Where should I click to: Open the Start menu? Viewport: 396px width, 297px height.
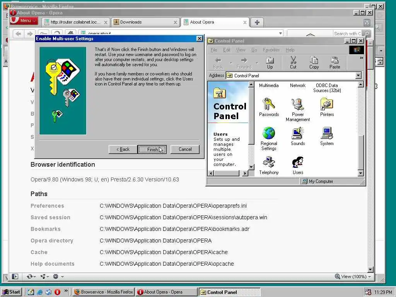point(11,292)
